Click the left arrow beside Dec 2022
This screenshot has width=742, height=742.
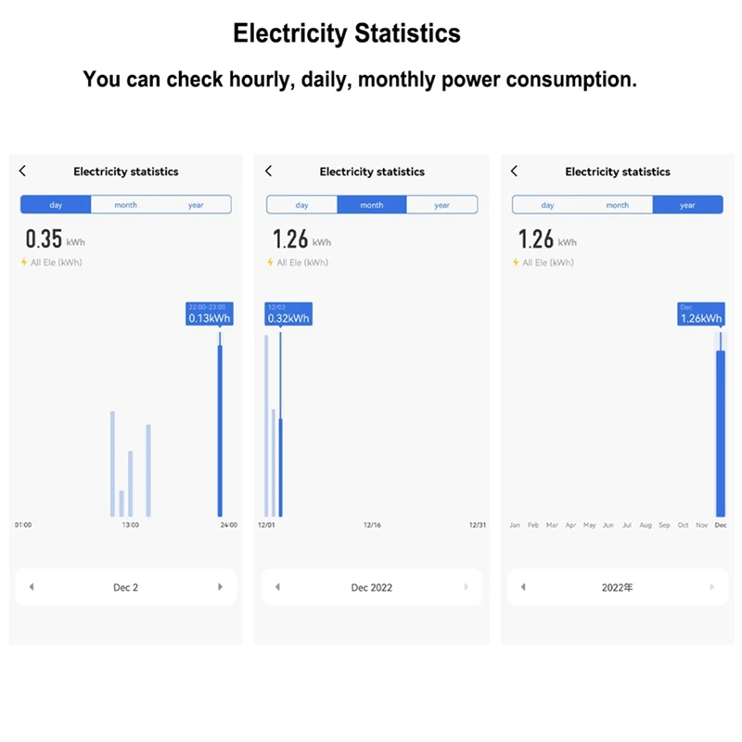pyautogui.click(x=277, y=587)
